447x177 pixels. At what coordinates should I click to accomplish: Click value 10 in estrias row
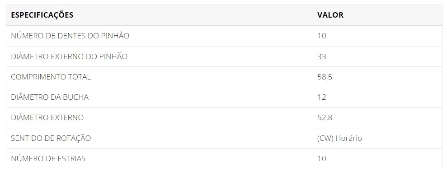pyautogui.click(x=321, y=158)
